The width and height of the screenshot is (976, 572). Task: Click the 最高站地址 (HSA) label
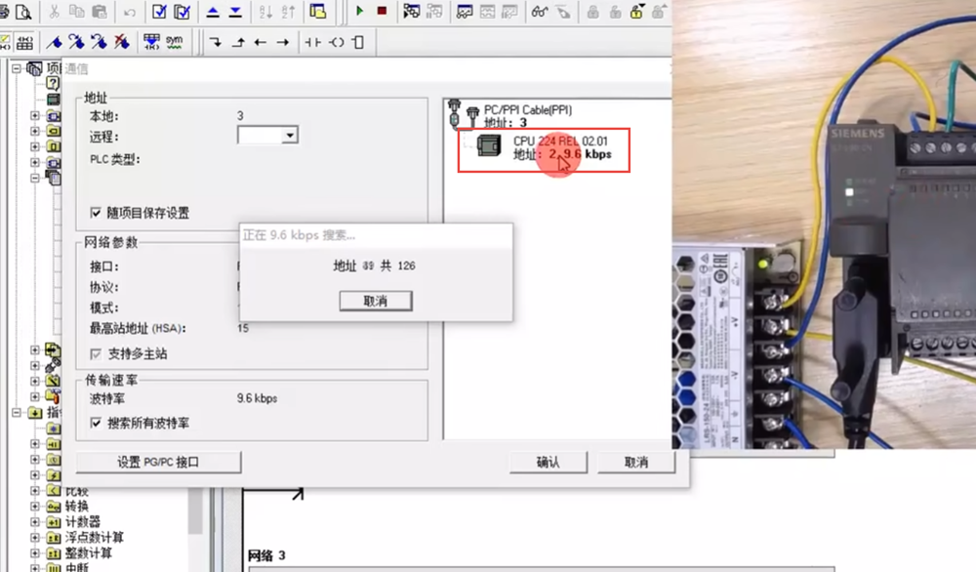tap(138, 329)
